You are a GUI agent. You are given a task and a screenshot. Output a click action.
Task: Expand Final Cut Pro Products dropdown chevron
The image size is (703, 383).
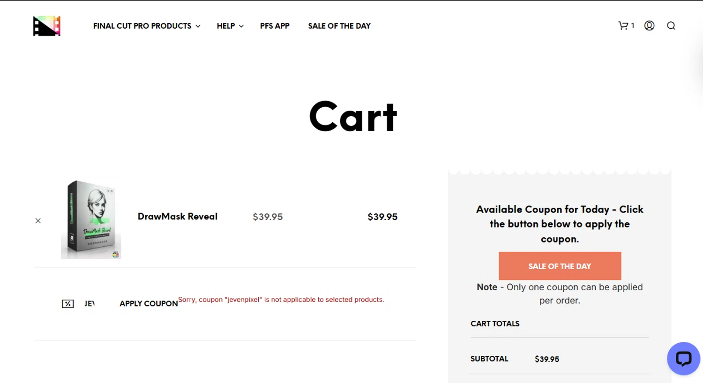(198, 26)
